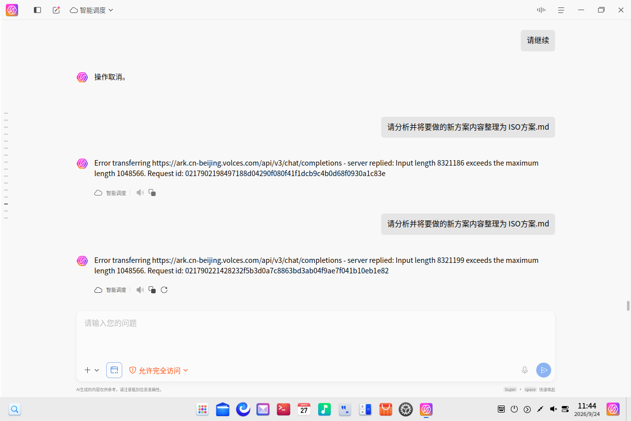Image resolution: width=631 pixels, height=421 pixels.
Task: Open the music player in taskbar
Action: tap(325, 410)
